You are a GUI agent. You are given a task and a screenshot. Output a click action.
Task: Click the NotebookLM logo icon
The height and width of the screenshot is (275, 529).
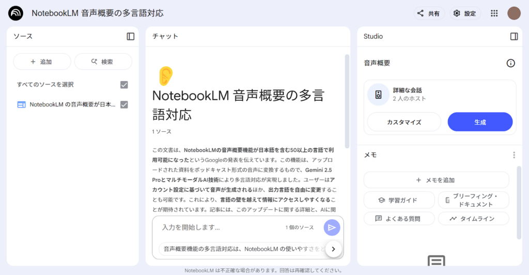click(x=15, y=13)
